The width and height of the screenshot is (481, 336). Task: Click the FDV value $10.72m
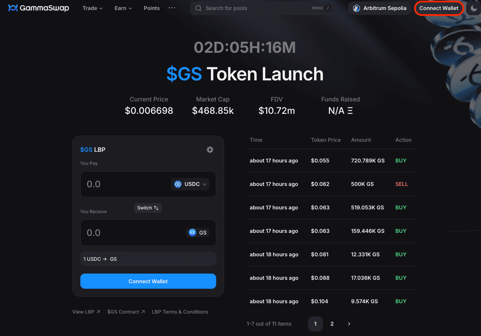tap(277, 111)
